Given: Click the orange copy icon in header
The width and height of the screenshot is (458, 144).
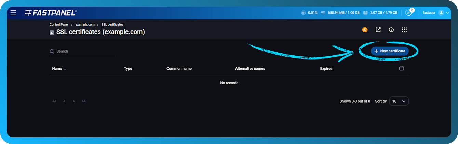Looking at the screenshot, I should [365, 30].
